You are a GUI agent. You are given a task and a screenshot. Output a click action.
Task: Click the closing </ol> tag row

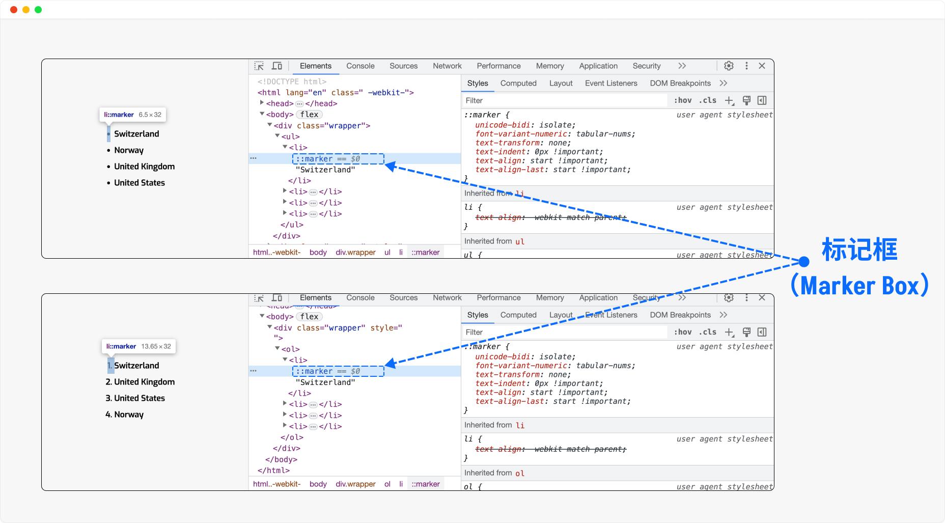292,437
